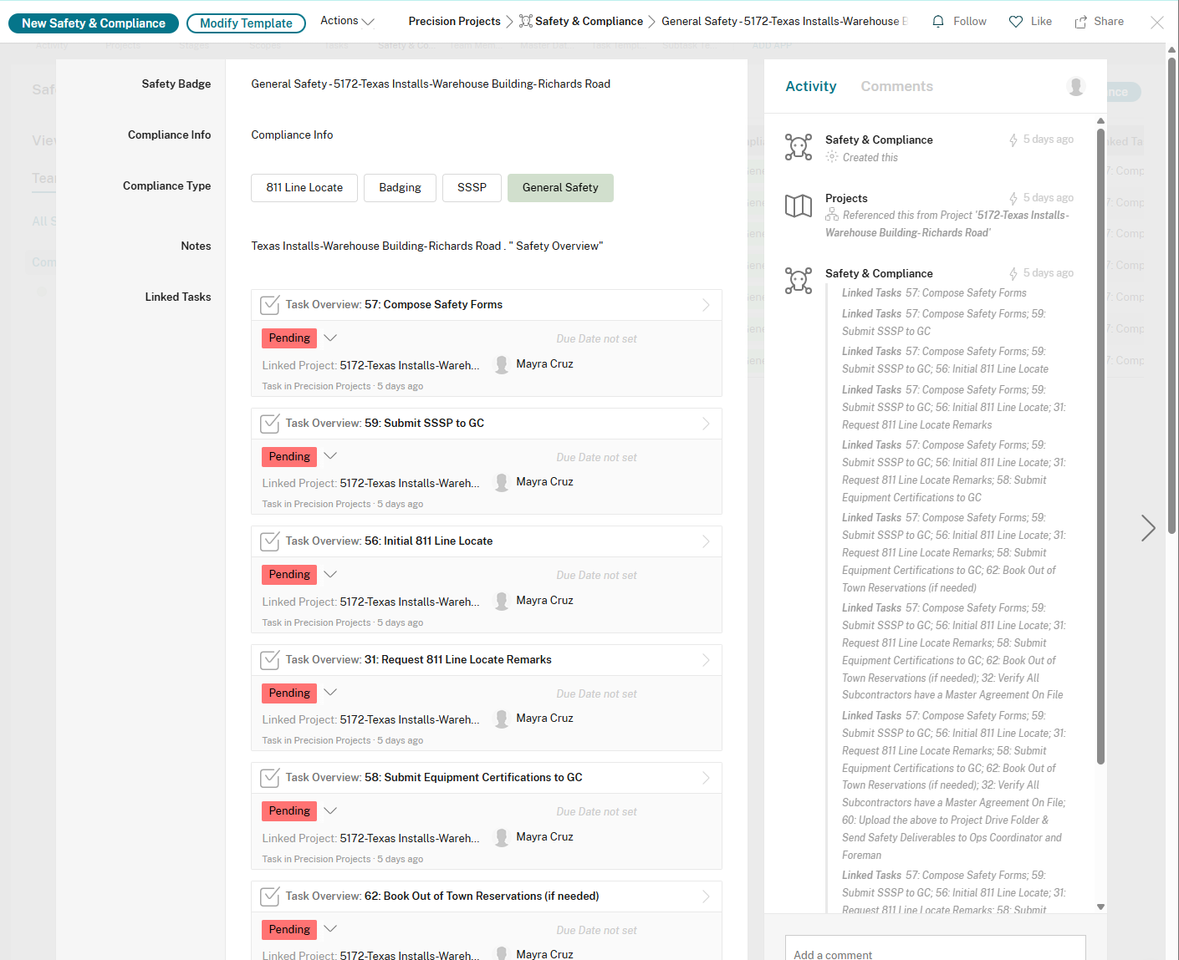Open the user avatar in the Activity panel header

pos(1075,86)
